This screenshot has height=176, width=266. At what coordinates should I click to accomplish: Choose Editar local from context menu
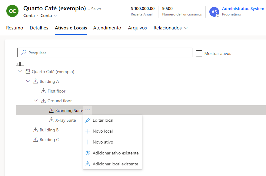pyautogui.click(x=103, y=120)
